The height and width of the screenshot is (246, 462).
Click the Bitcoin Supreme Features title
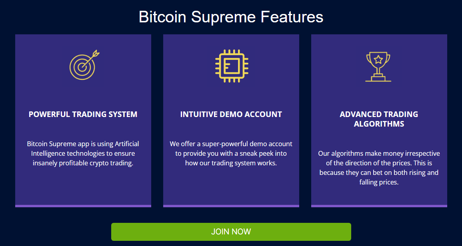231,17
